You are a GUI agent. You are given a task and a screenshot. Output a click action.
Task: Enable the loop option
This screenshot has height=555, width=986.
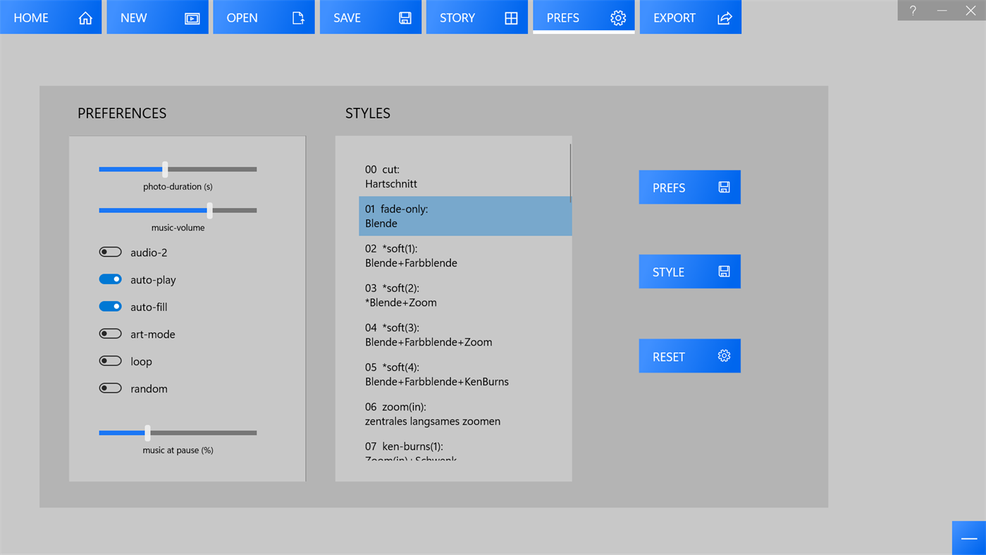pyautogui.click(x=110, y=360)
